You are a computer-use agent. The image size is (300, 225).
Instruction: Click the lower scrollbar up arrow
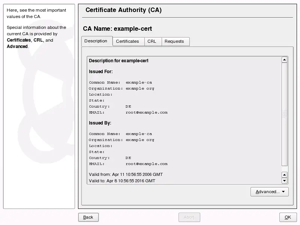[284, 175]
